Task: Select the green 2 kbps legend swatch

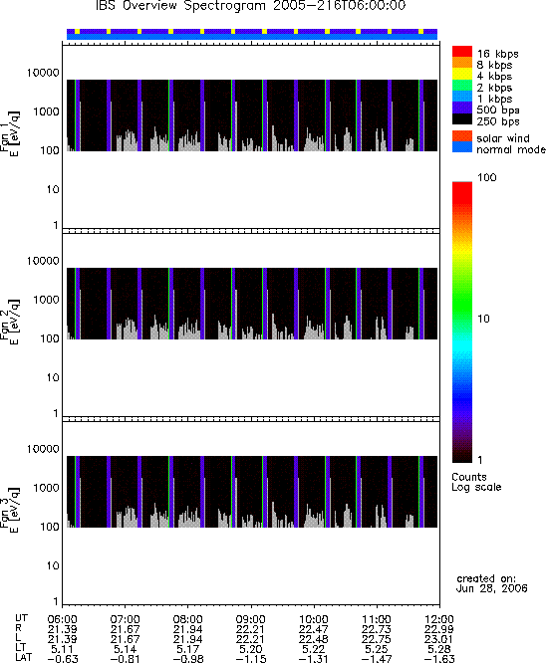Action: pyautogui.click(x=461, y=85)
